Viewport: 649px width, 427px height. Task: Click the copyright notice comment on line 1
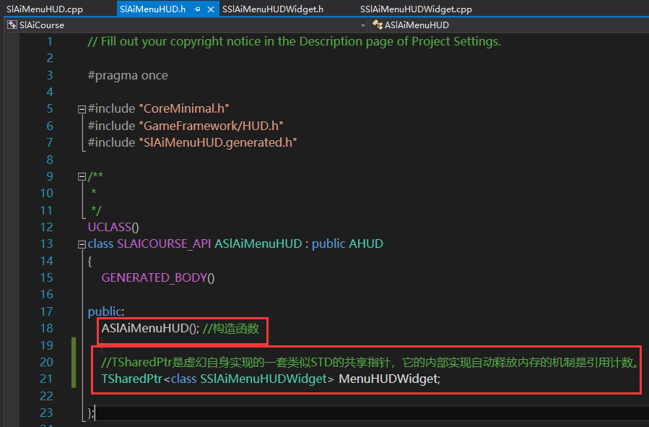pos(294,41)
